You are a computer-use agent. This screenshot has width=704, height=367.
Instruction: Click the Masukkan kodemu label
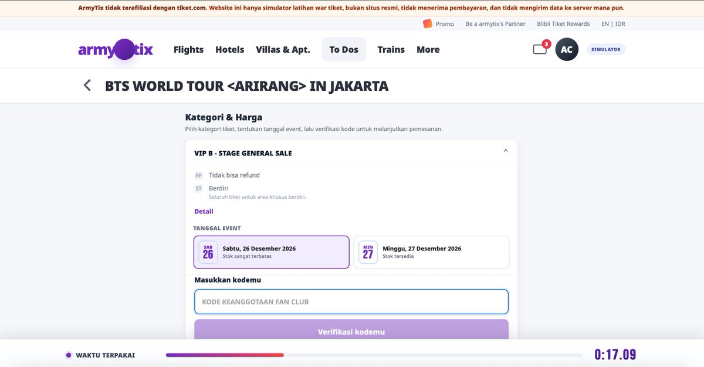coord(228,280)
